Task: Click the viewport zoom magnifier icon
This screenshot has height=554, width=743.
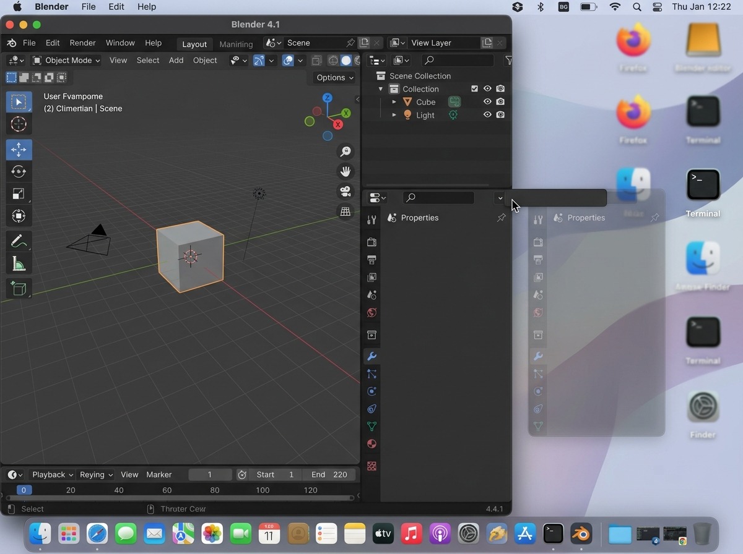Action: [345, 151]
